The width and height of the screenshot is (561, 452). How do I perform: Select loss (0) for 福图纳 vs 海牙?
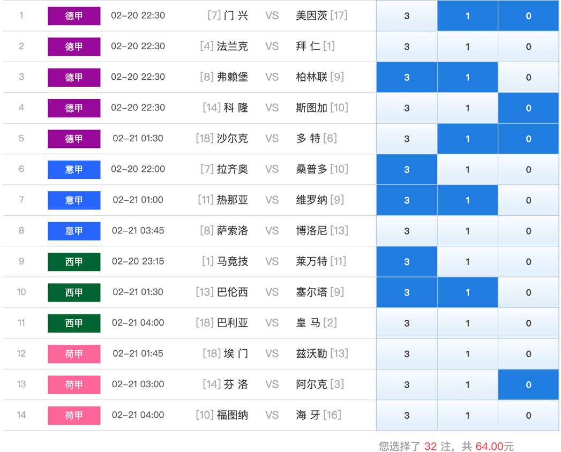tap(528, 416)
